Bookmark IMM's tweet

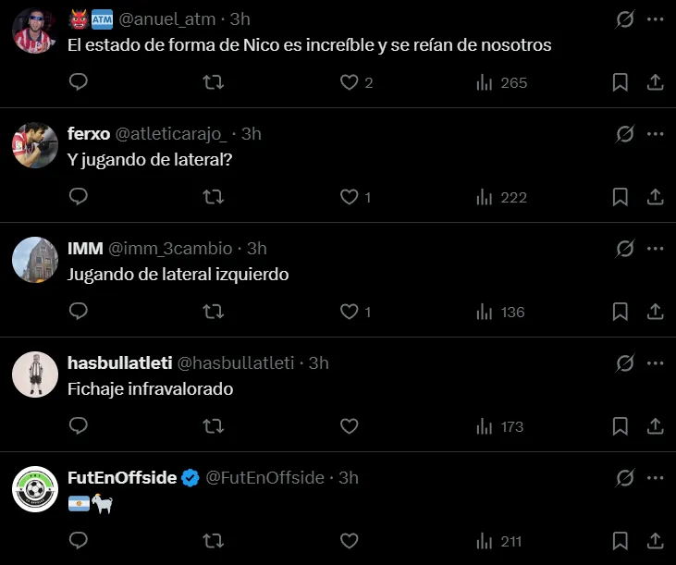coord(621,312)
